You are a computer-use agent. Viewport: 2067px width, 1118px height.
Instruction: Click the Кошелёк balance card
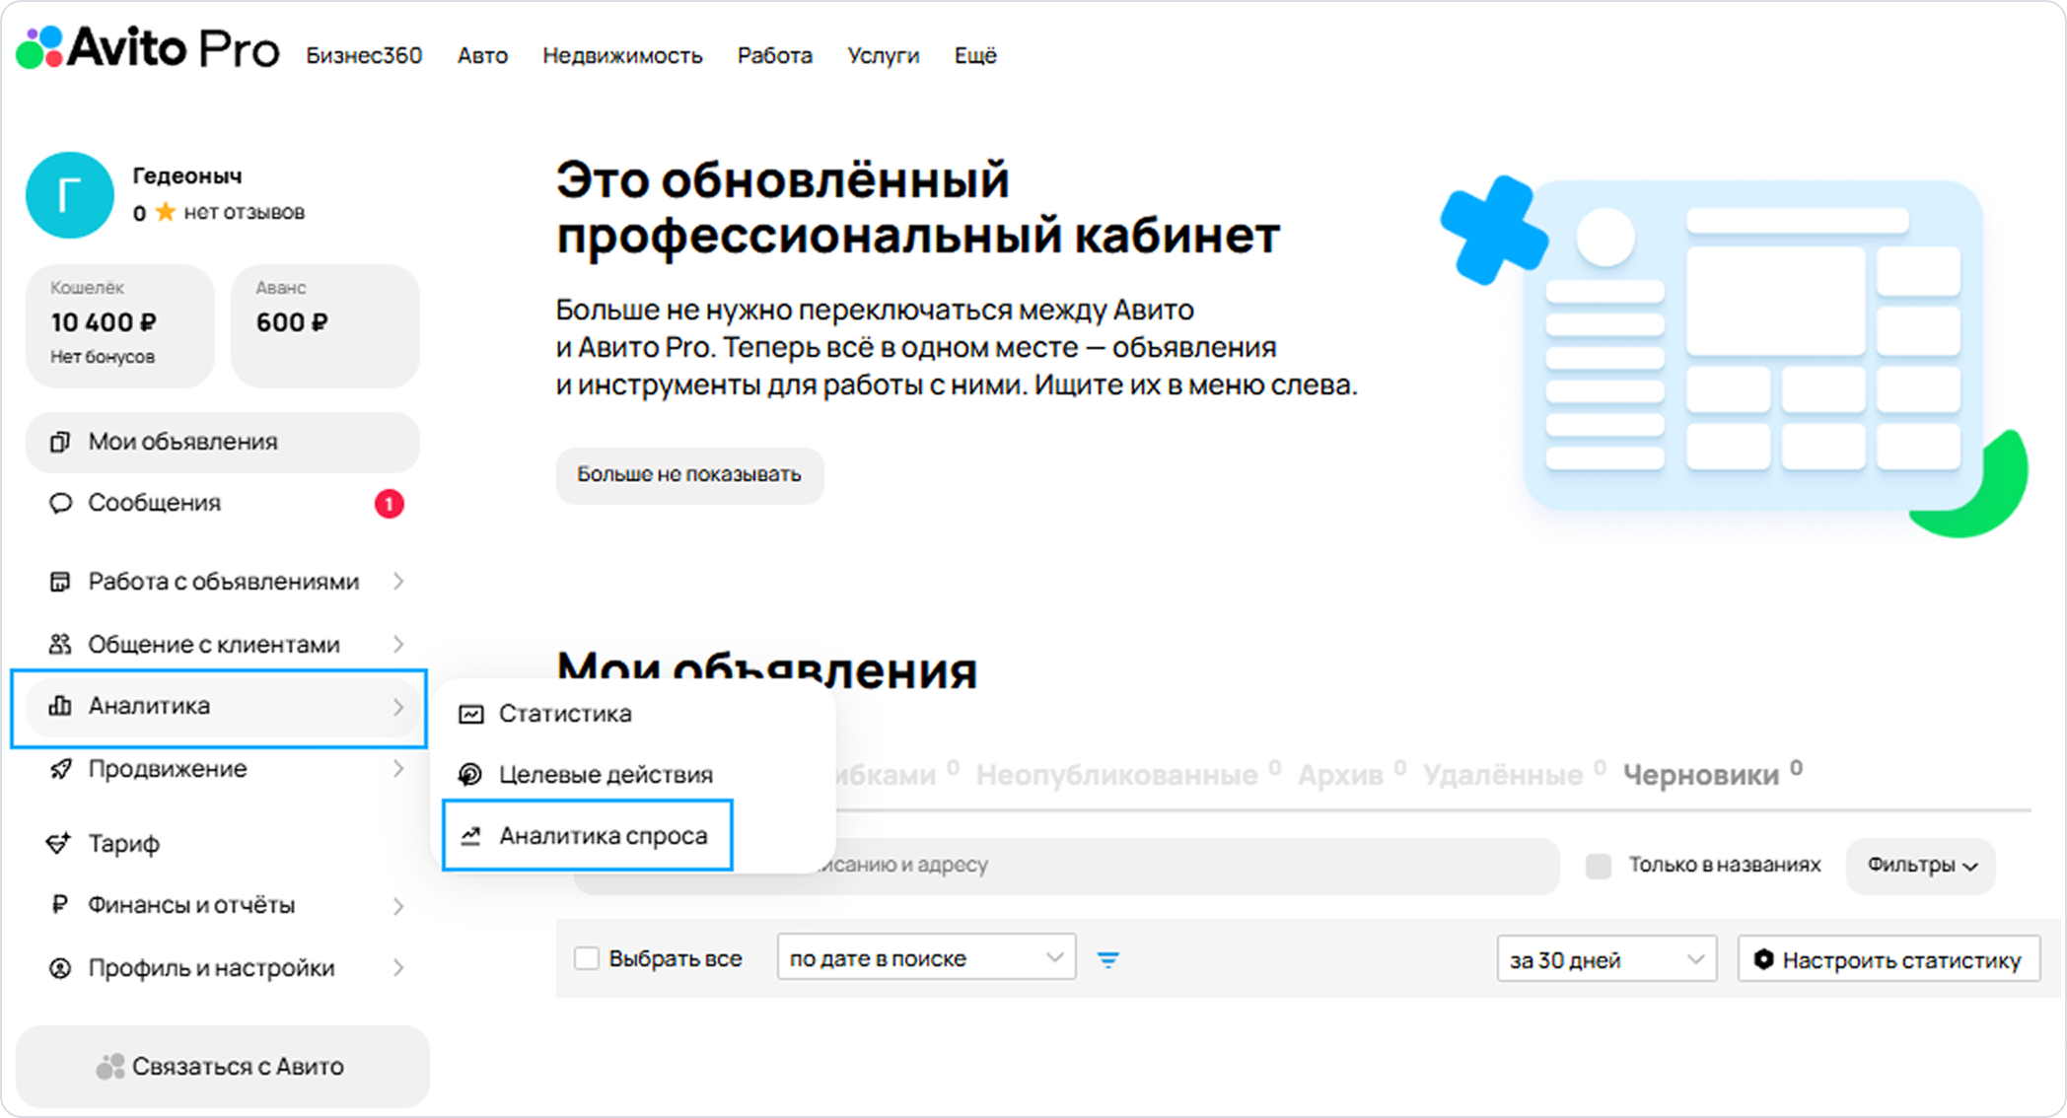(119, 324)
